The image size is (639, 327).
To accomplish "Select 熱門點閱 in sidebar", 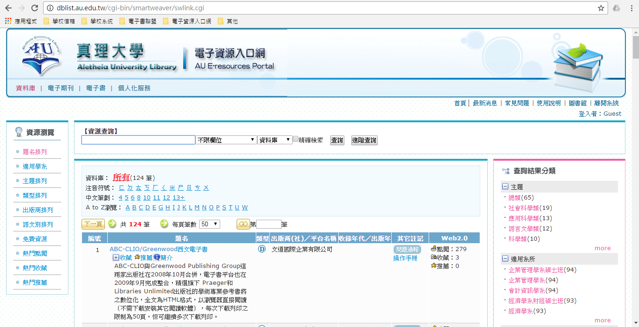I will coord(35,253).
